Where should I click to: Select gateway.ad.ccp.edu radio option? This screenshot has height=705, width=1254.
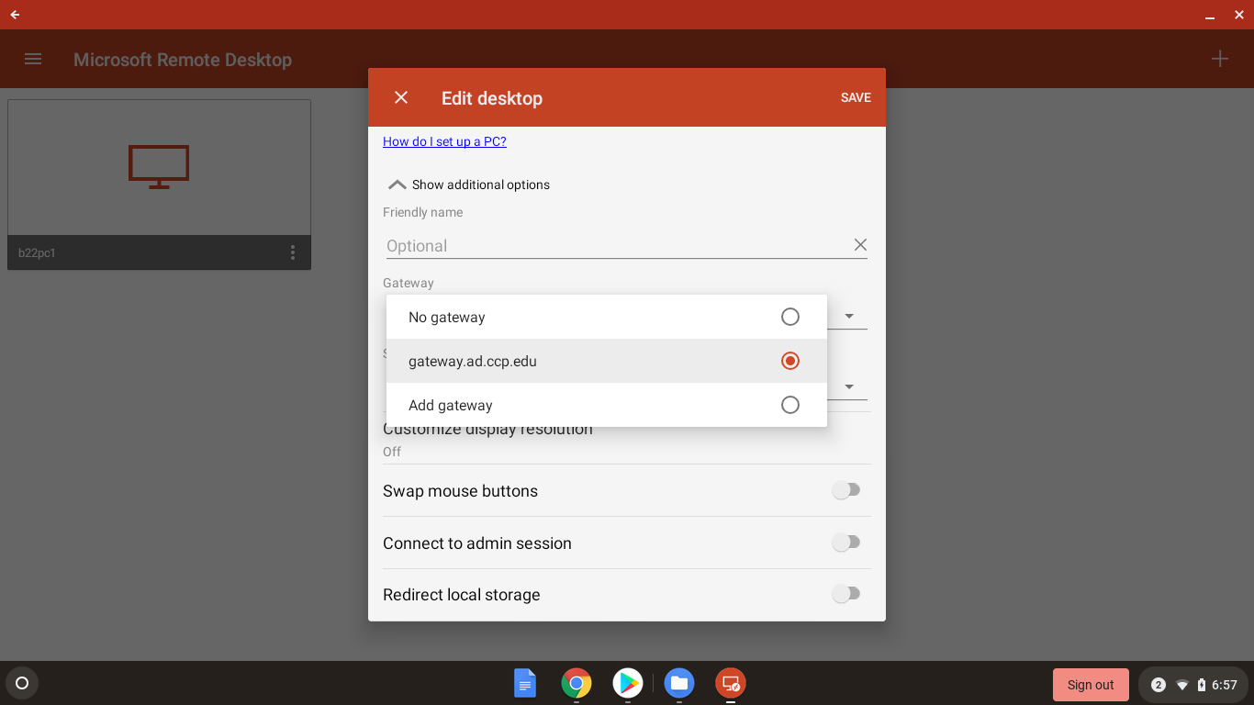[x=790, y=361]
